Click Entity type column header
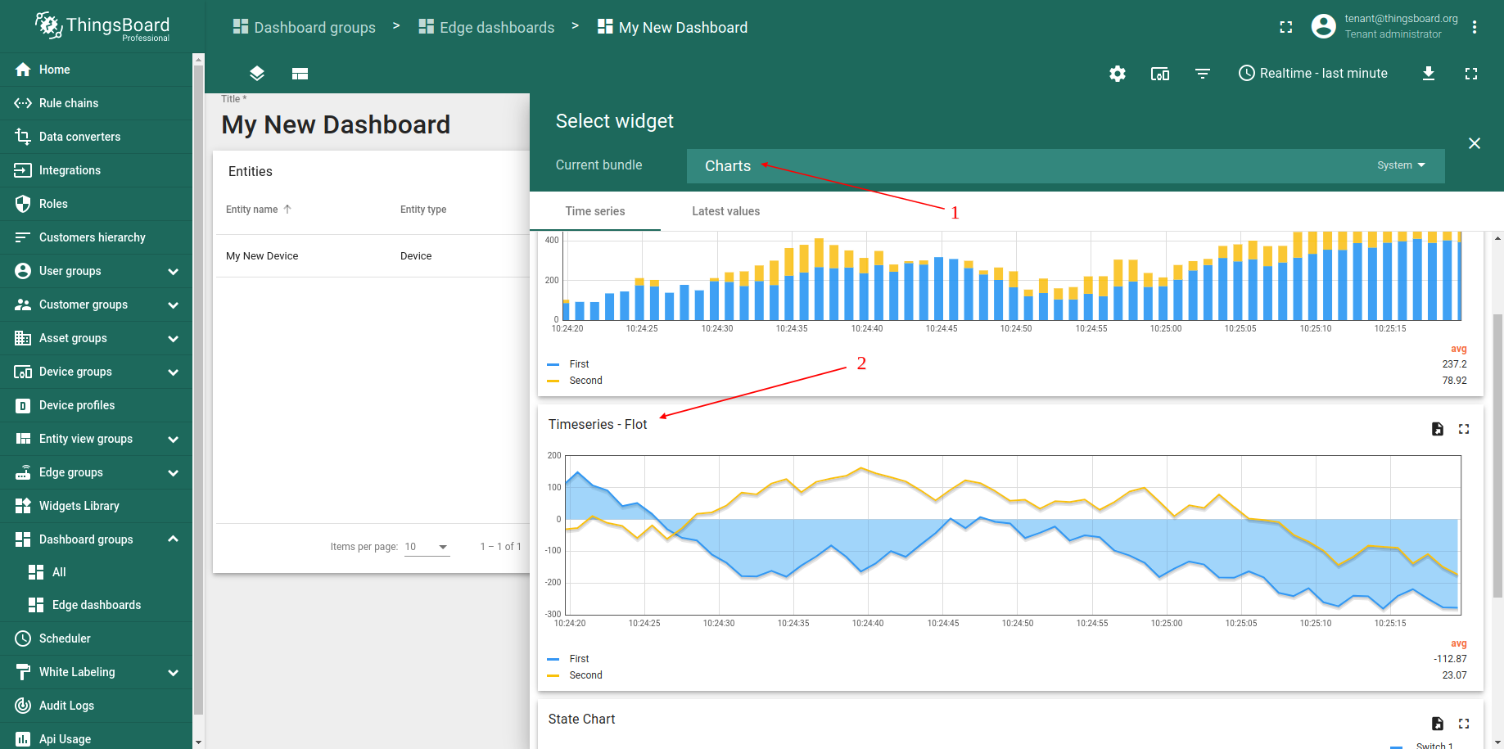This screenshot has width=1504, height=749. (x=423, y=210)
